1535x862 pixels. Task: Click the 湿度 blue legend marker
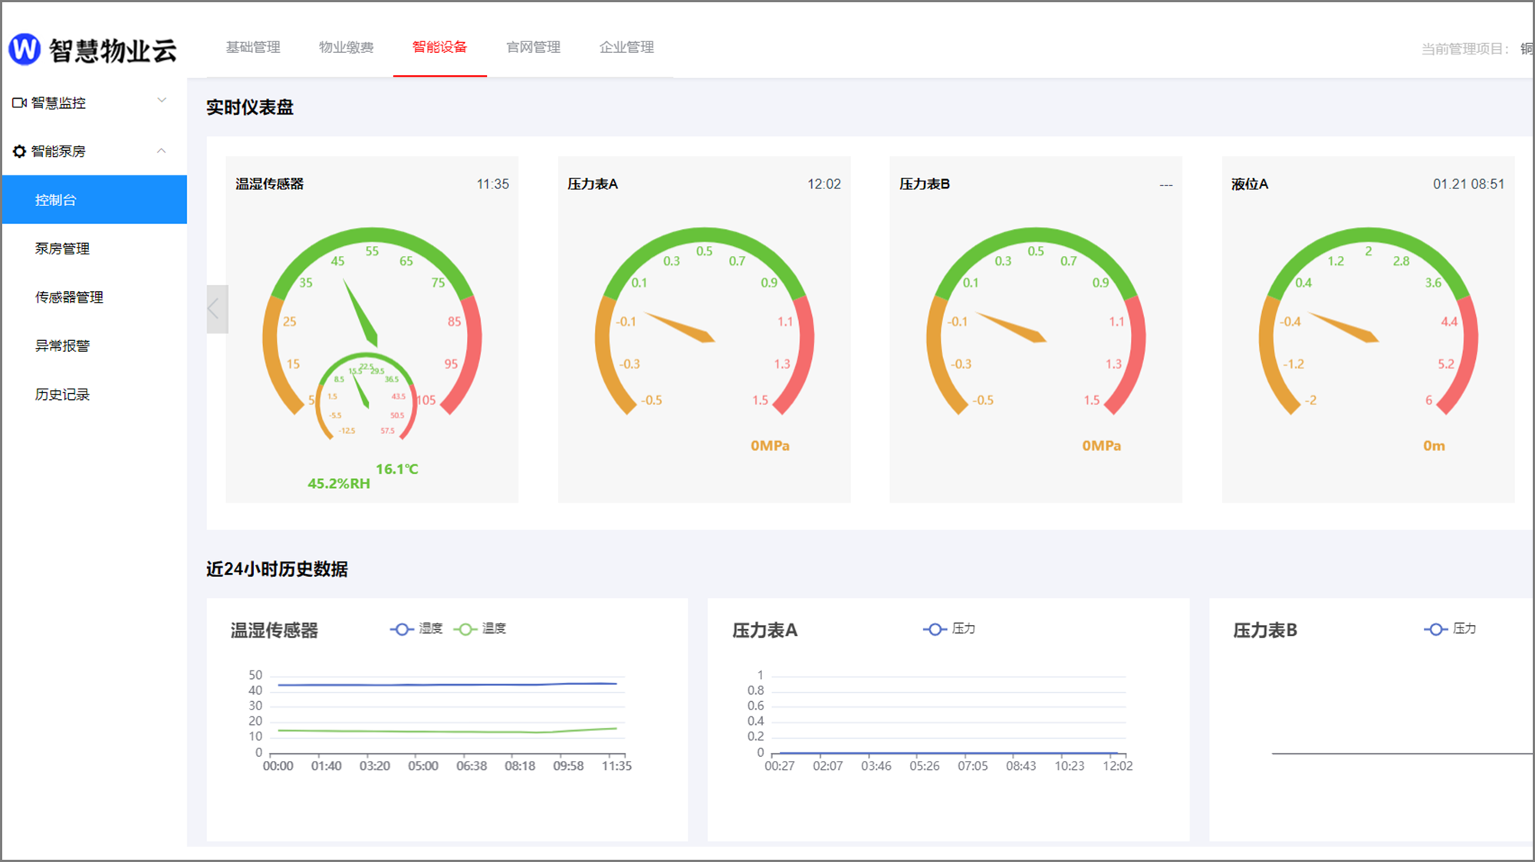point(402,629)
